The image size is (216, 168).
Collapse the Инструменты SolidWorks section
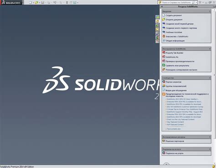[x=210, y=49]
